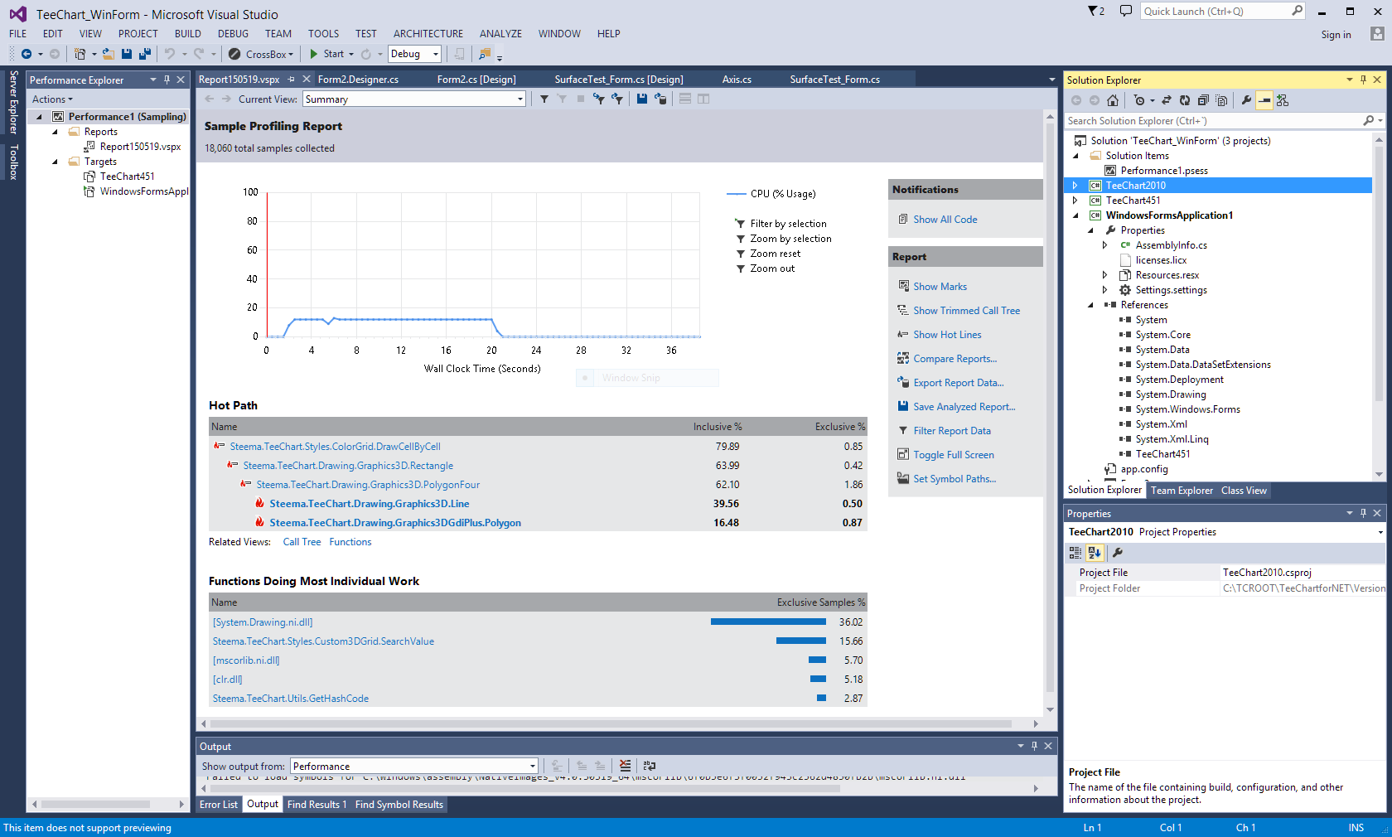Switch to the Class View tab

1244,491
